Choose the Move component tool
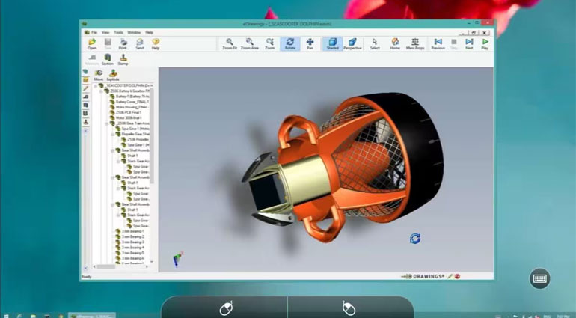 tap(98, 75)
